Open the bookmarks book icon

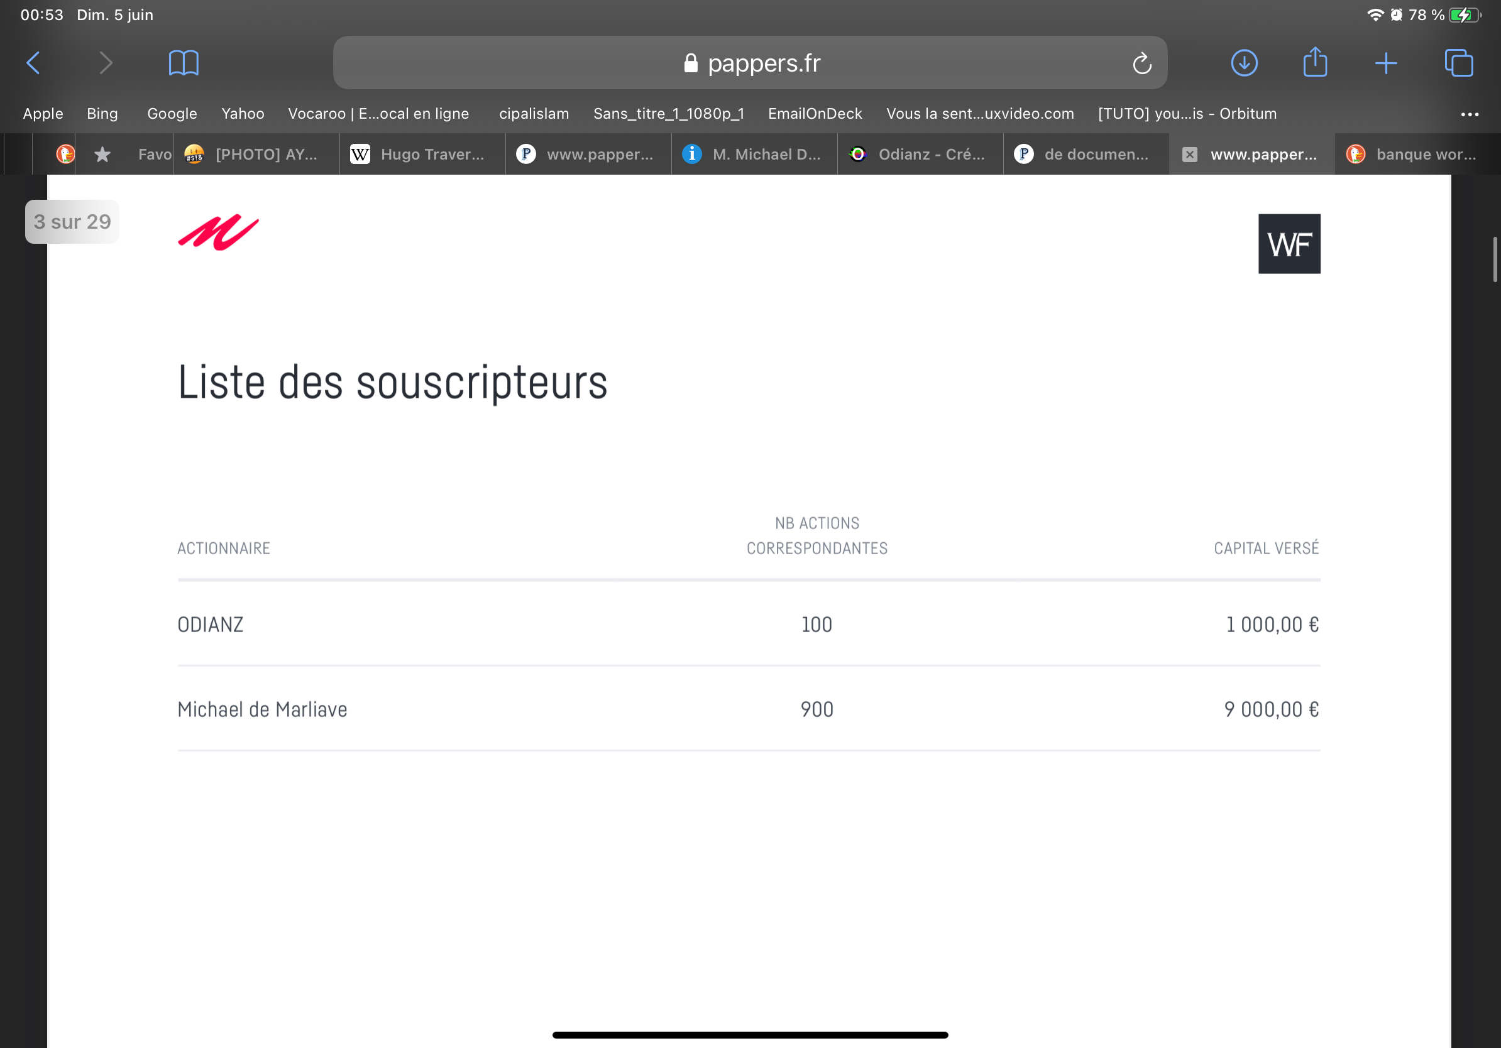[x=184, y=63]
